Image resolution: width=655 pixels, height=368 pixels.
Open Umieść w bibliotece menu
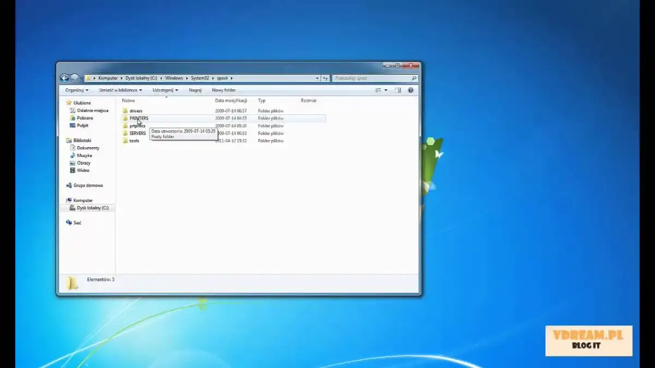120,91
